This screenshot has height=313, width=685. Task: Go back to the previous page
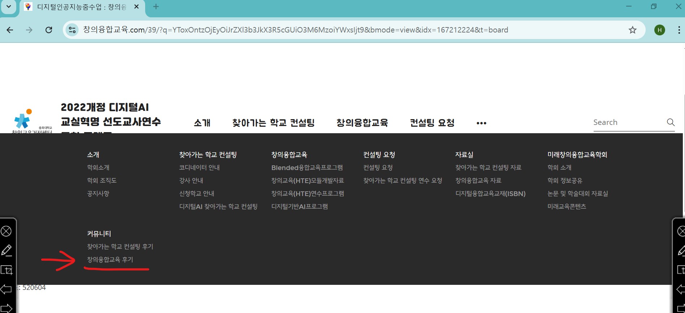coord(10,30)
